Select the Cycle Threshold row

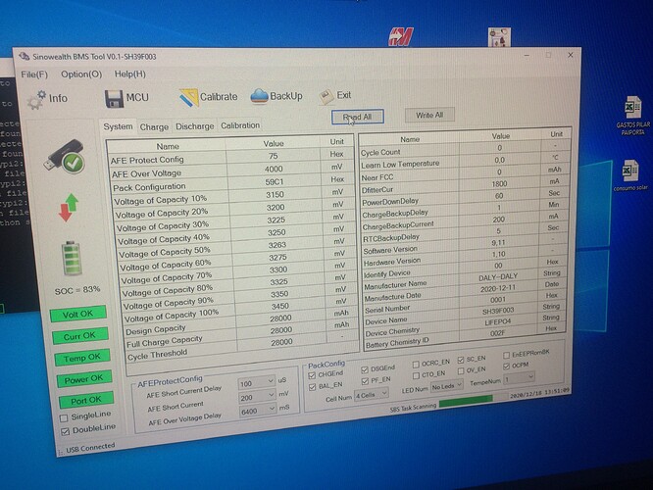click(241, 349)
